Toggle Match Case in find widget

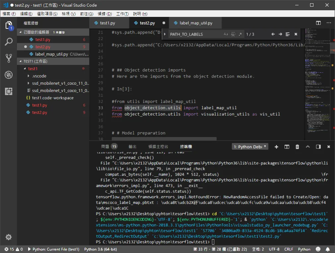[226, 34]
